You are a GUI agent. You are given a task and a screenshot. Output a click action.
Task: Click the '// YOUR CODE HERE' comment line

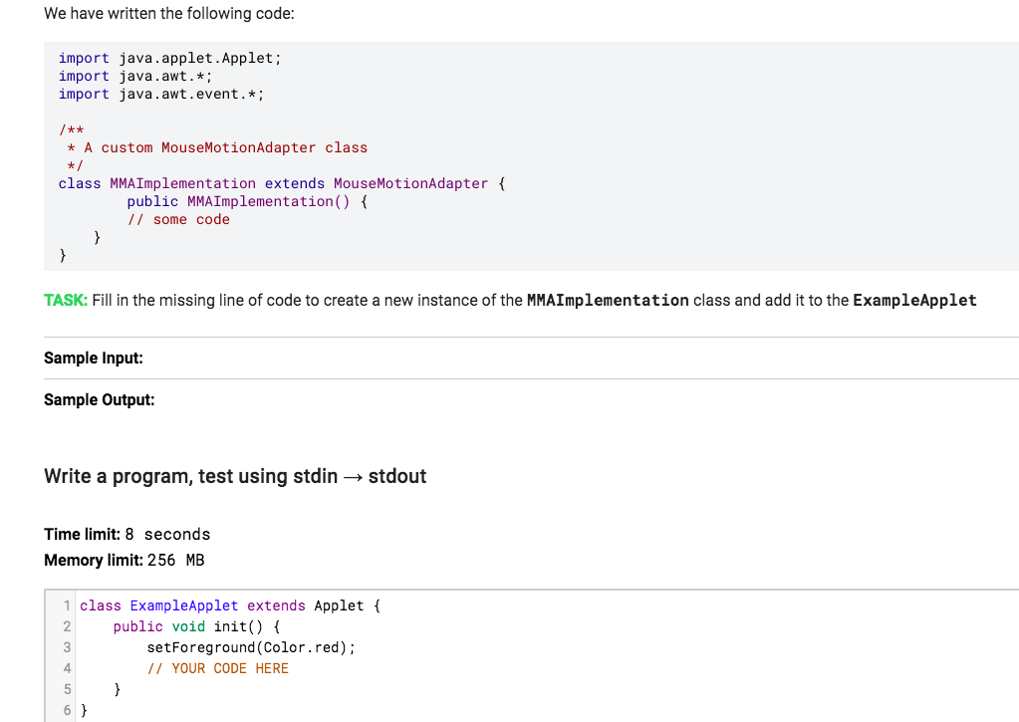point(218,668)
